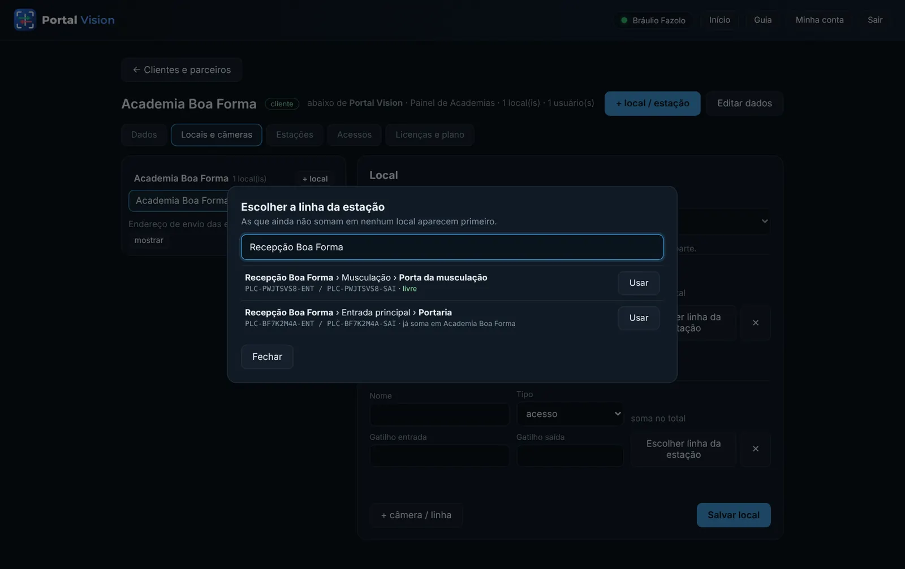Expand the dropdown at top of Local panel
Screen dimensions: 905x569
(724, 221)
